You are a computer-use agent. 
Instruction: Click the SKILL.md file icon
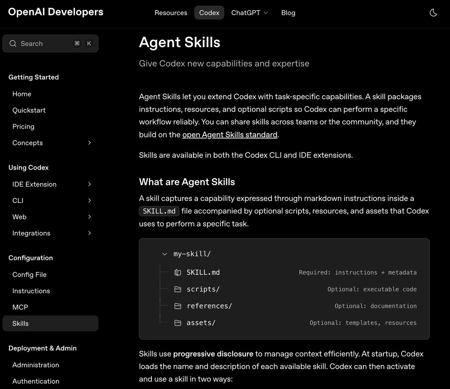pos(178,273)
